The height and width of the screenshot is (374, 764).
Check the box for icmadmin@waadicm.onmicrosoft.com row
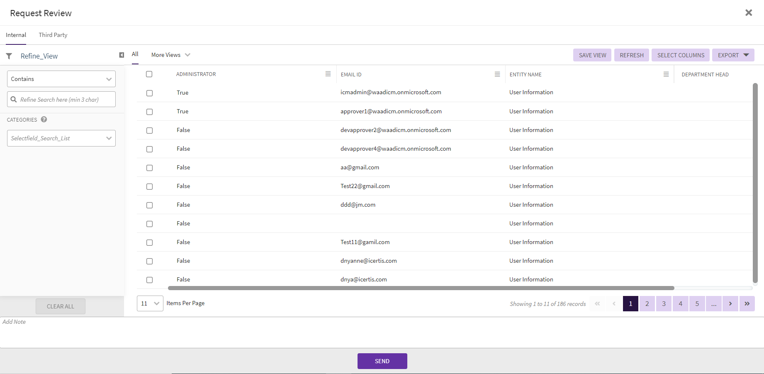[x=150, y=93]
